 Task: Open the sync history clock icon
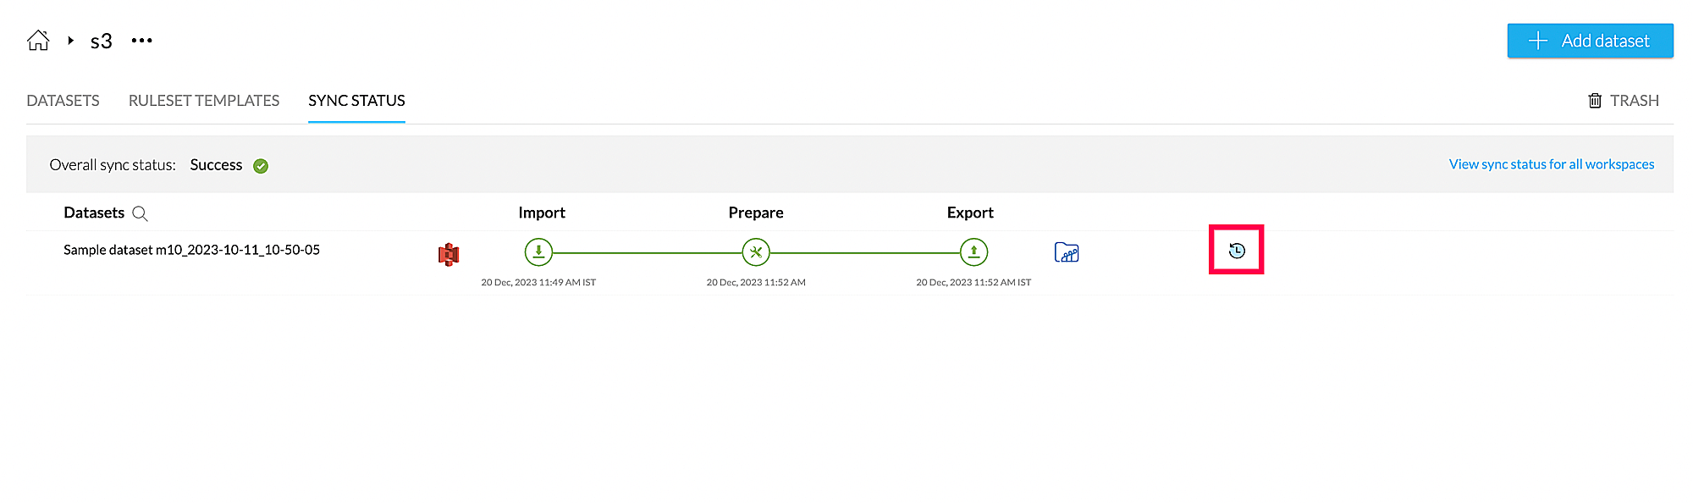click(1237, 251)
